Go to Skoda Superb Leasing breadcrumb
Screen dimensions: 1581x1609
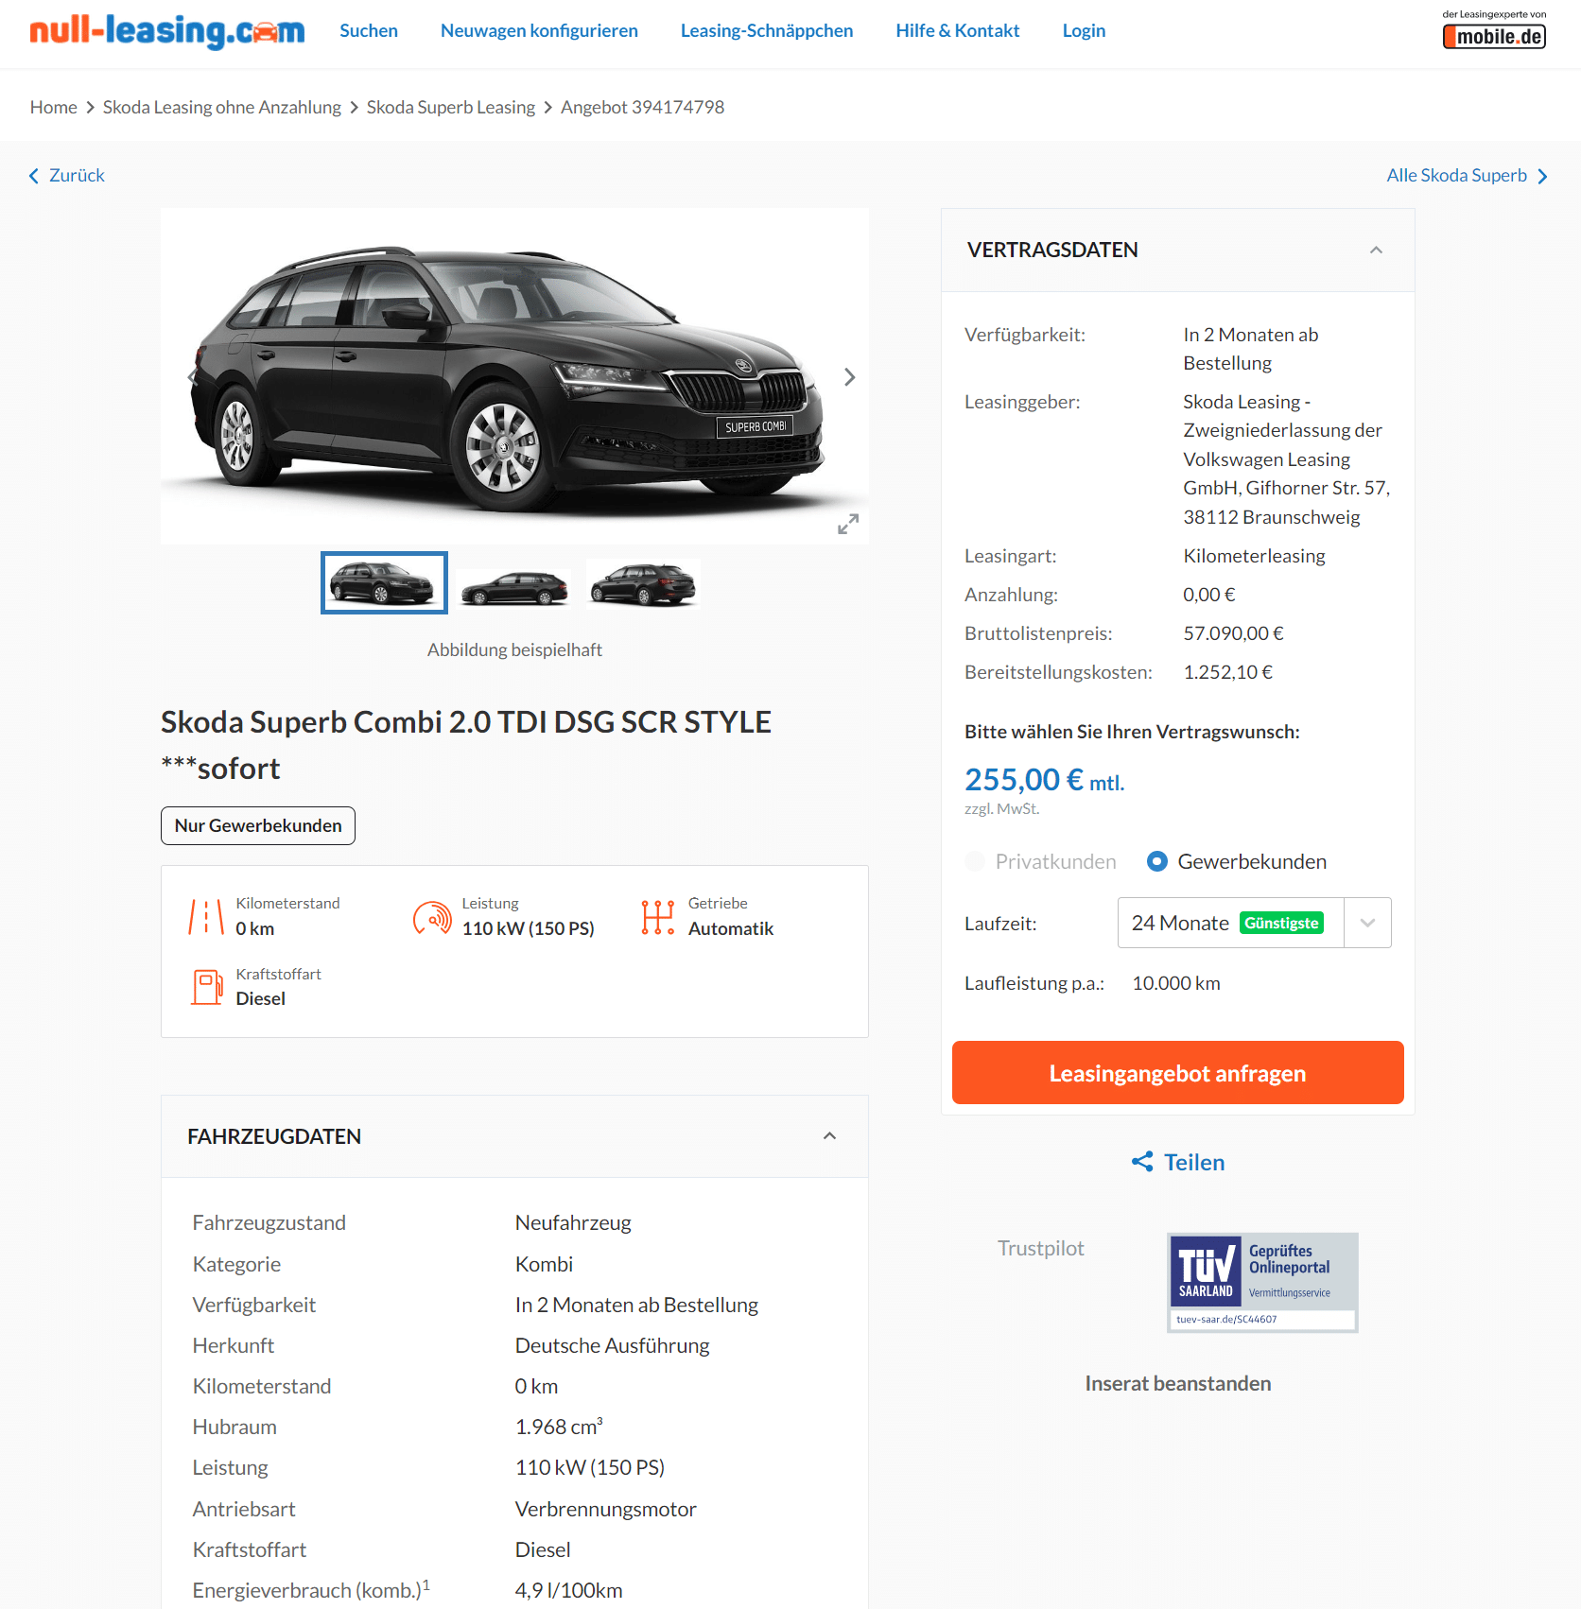click(x=451, y=107)
